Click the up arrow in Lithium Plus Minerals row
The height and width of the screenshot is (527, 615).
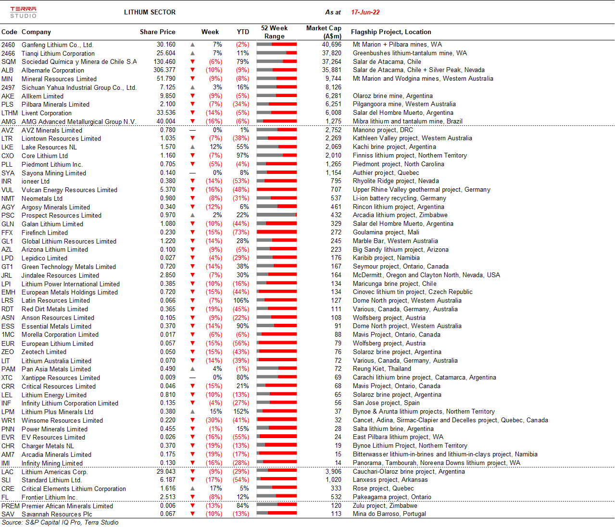point(193,412)
